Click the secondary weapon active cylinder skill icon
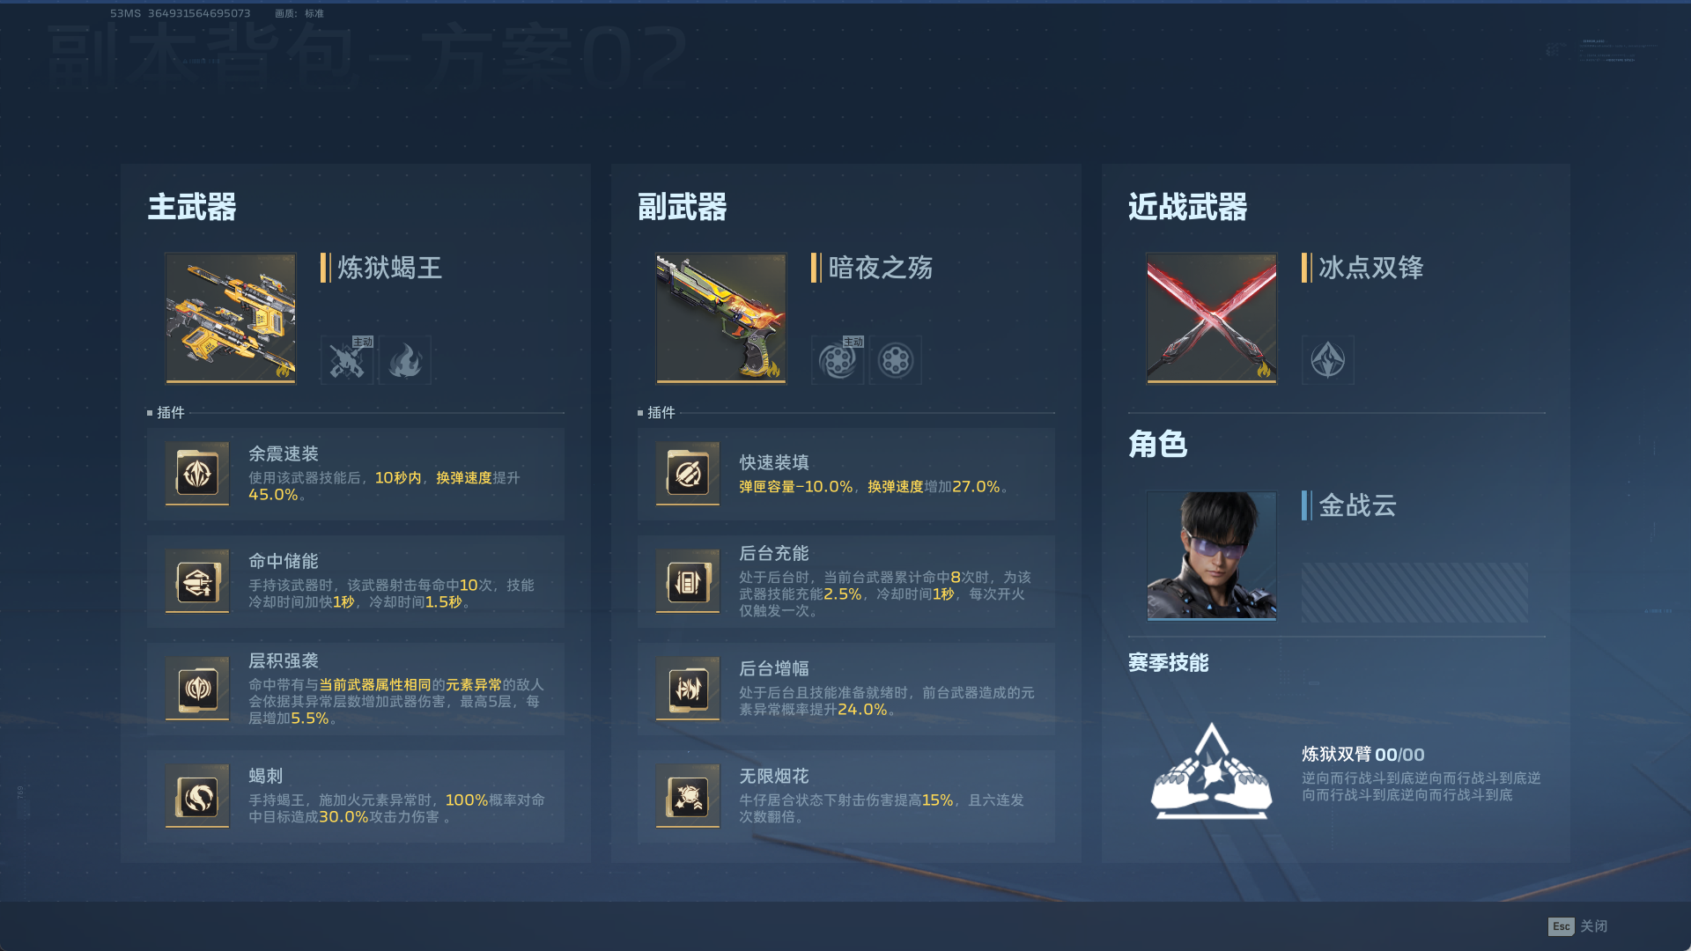Image resolution: width=1691 pixels, height=951 pixels. [838, 360]
